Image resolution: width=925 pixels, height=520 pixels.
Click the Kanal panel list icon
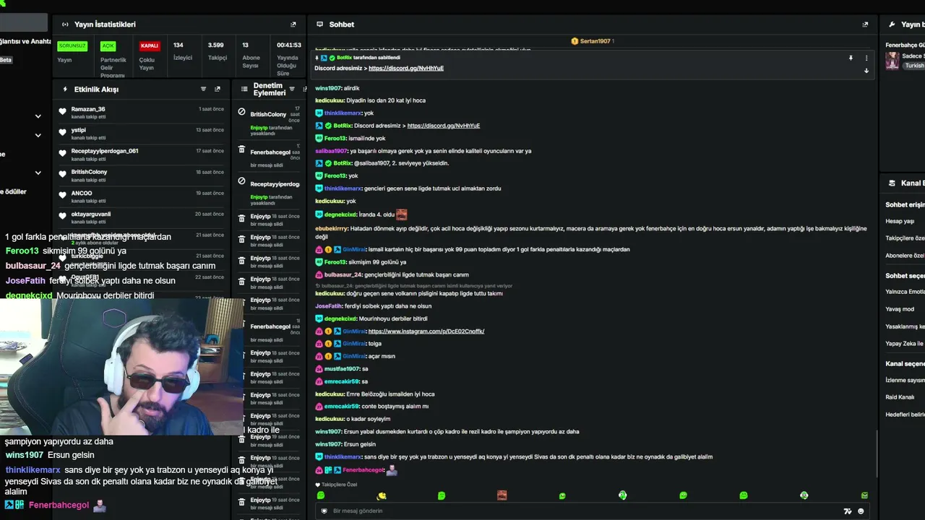coord(891,183)
